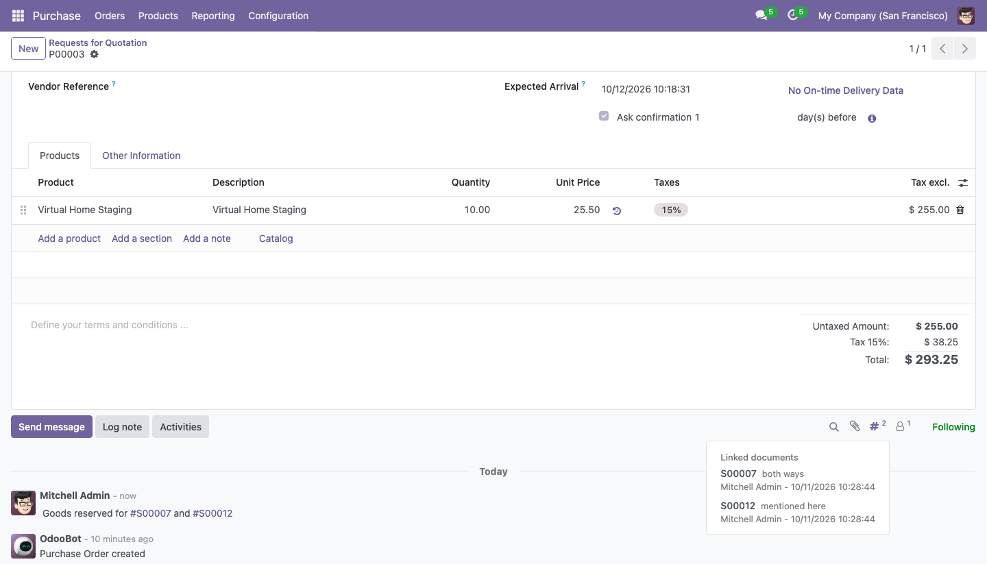
Task: Open the Orders menu
Action: tap(110, 16)
